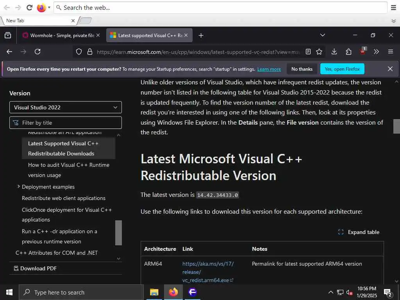Close the Latest supported Visual C++ tab
This screenshot has height=300, width=400.
(186, 35)
